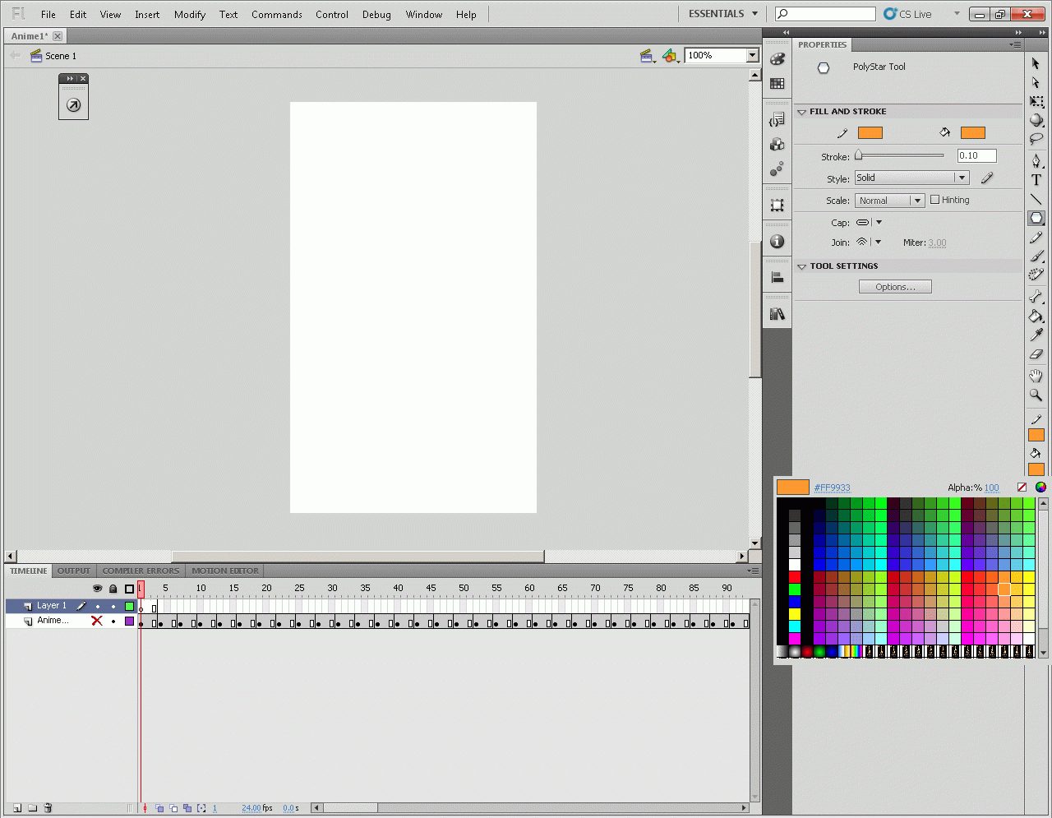The height and width of the screenshot is (818, 1052).
Task: Select the Selection arrow tool
Action: point(1036,63)
